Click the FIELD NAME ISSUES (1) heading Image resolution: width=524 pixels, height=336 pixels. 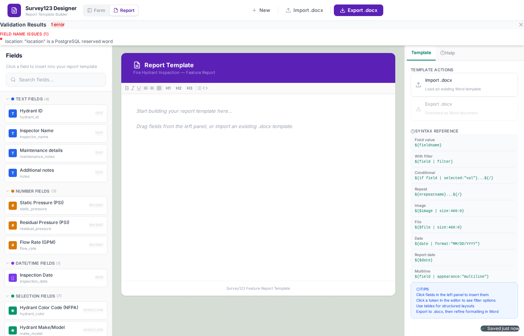(24, 34)
